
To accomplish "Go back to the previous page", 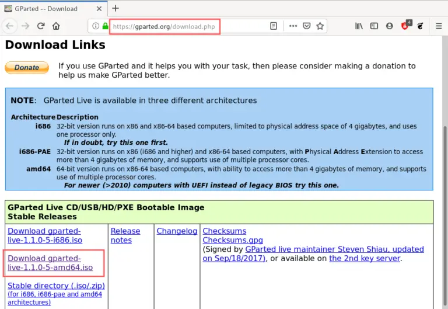I will [x=10, y=26].
